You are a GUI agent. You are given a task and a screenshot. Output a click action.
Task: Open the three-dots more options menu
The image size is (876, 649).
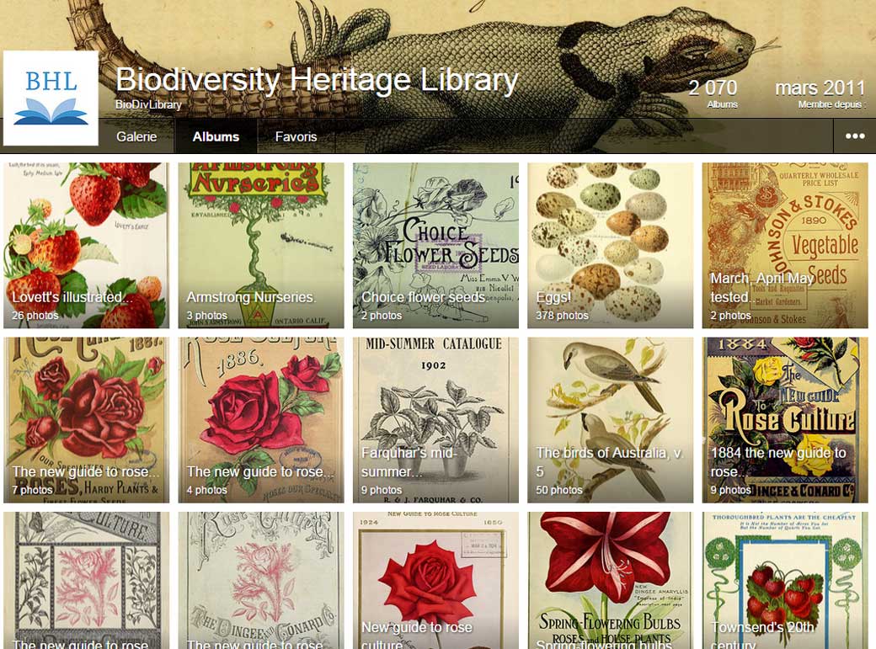pos(854,136)
